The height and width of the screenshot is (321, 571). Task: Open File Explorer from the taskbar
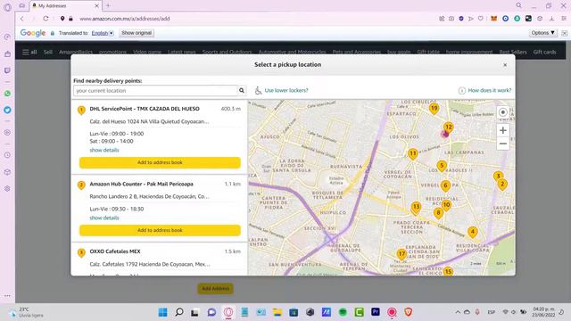tap(277, 312)
